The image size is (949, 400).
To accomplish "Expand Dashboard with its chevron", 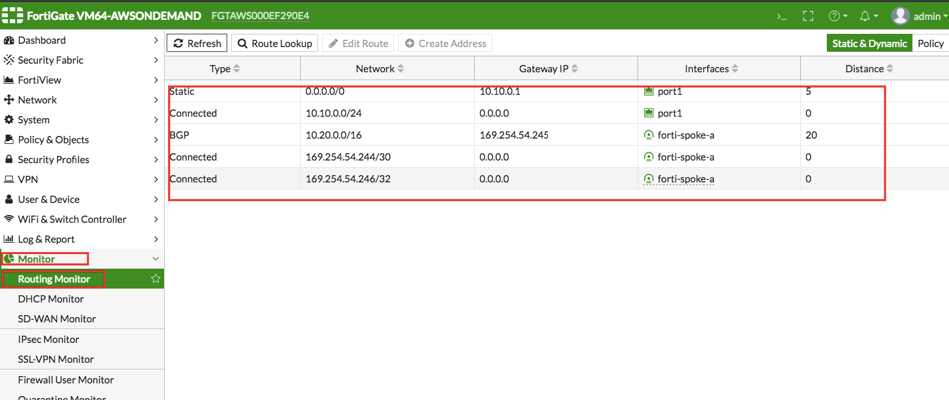I will click(156, 40).
